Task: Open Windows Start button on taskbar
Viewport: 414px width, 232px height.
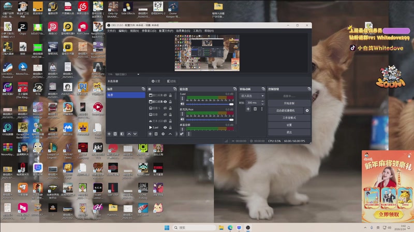Action: pos(167,227)
